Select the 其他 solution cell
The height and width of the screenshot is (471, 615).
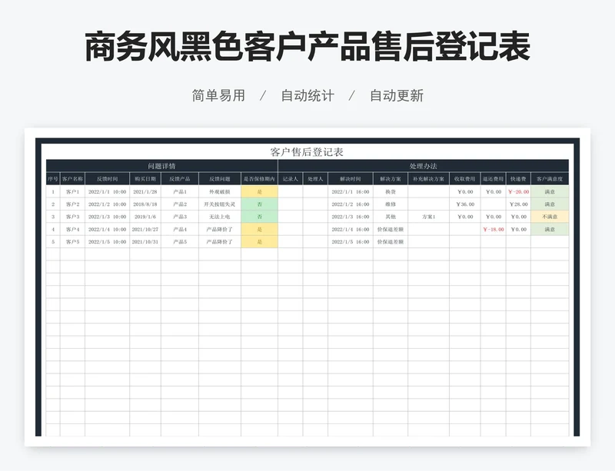(x=391, y=217)
